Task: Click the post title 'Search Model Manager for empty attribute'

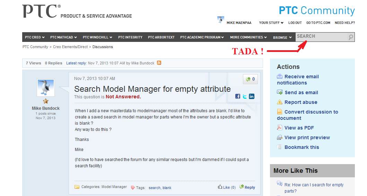Action: (152, 89)
